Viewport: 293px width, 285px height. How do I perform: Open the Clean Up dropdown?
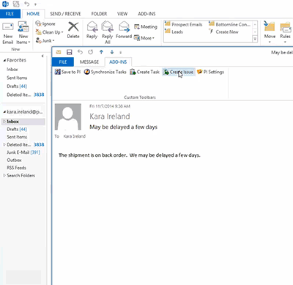(x=50, y=32)
